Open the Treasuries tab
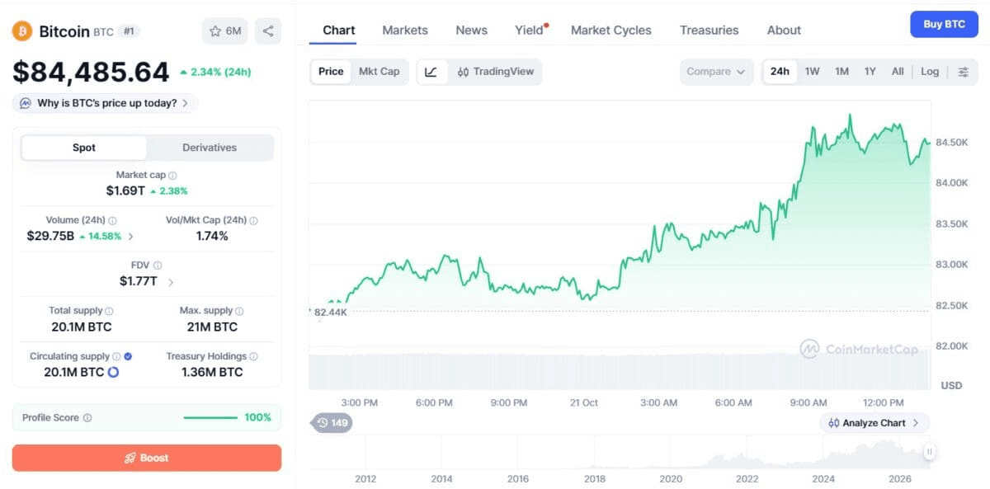The height and width of the screenshot is (489, 990). point(709,31)
